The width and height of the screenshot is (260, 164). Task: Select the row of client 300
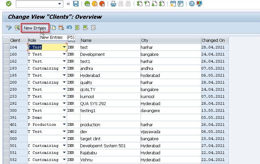6,110
